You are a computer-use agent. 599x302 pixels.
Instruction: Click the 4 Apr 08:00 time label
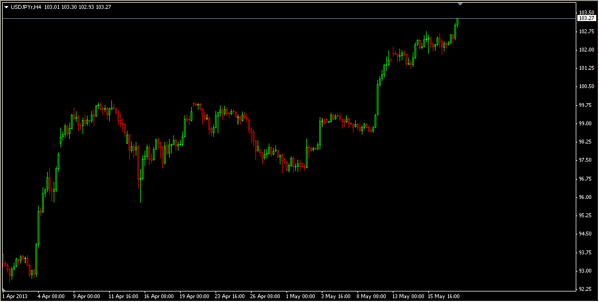(51, 296)
